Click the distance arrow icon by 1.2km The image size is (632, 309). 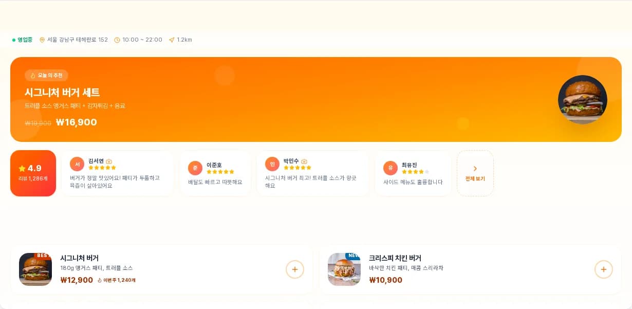tap(172, 40)
